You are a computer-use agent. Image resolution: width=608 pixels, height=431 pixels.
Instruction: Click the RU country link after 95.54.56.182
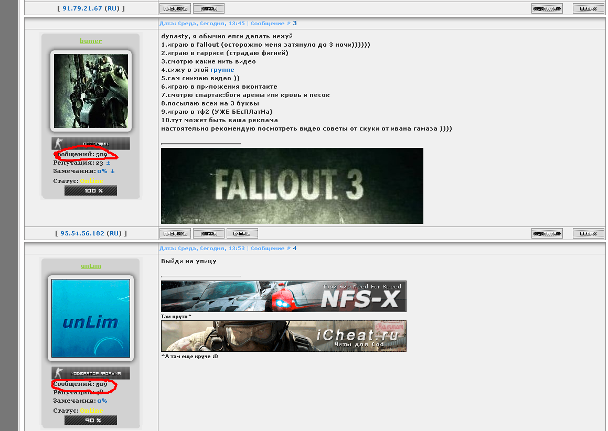114,233
